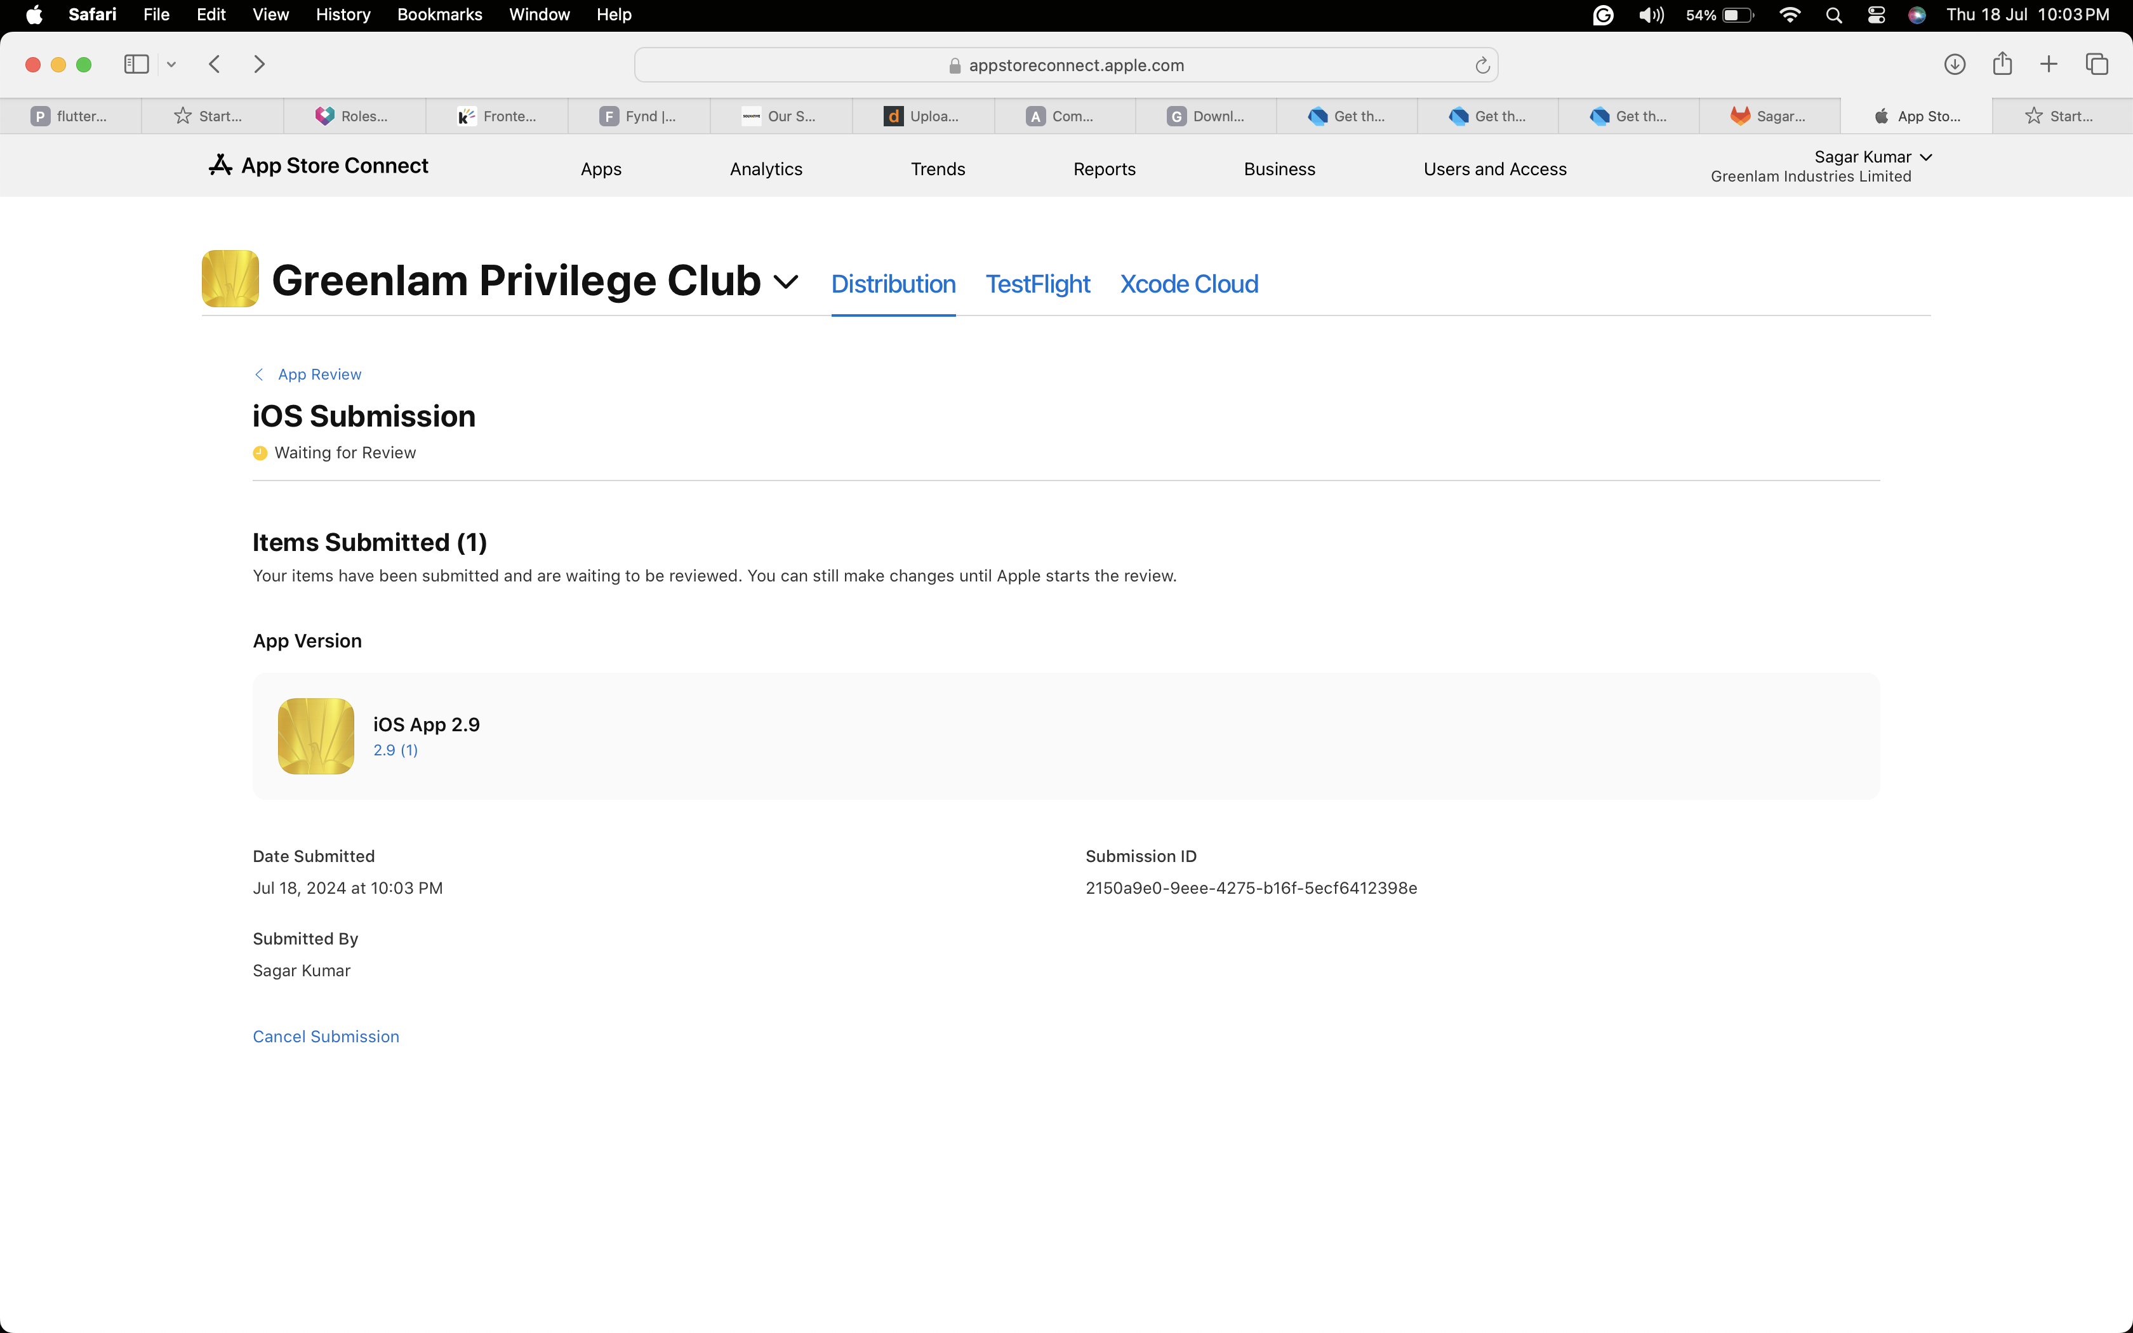Expand the Greenlam Privilege Club app switcher chevron
2133x1333 pixels.
click(785, 282)
